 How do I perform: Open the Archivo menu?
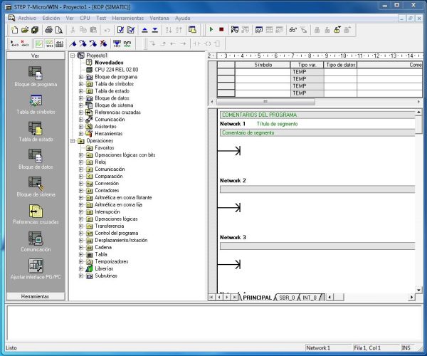27,18
